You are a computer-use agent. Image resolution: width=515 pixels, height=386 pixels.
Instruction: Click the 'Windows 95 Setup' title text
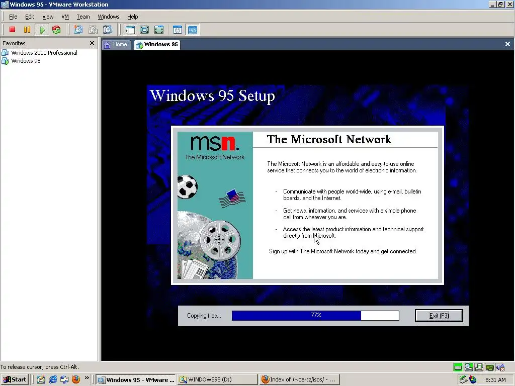tap(212, 96)
